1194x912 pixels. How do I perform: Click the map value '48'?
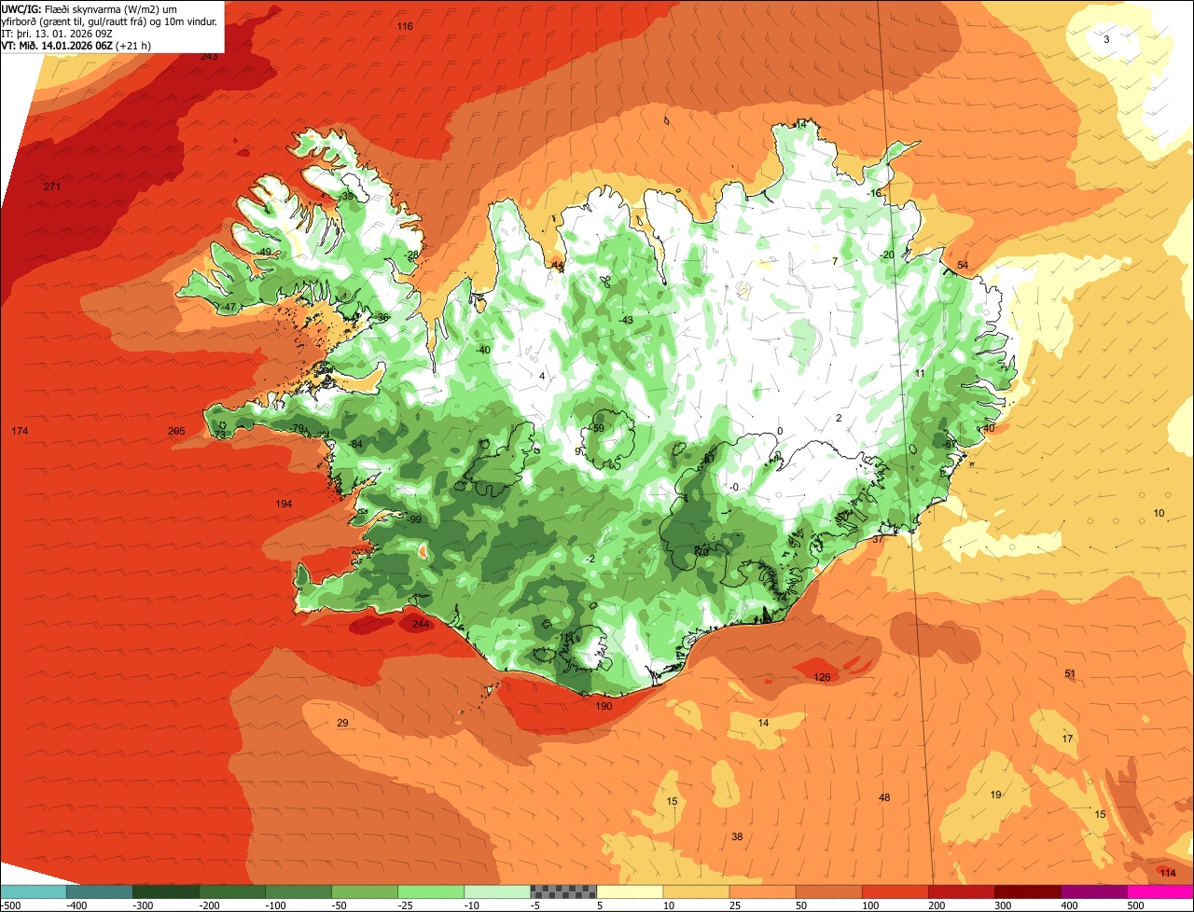point(884,797)
